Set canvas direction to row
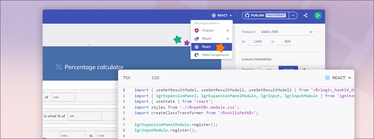 point(269,69)
